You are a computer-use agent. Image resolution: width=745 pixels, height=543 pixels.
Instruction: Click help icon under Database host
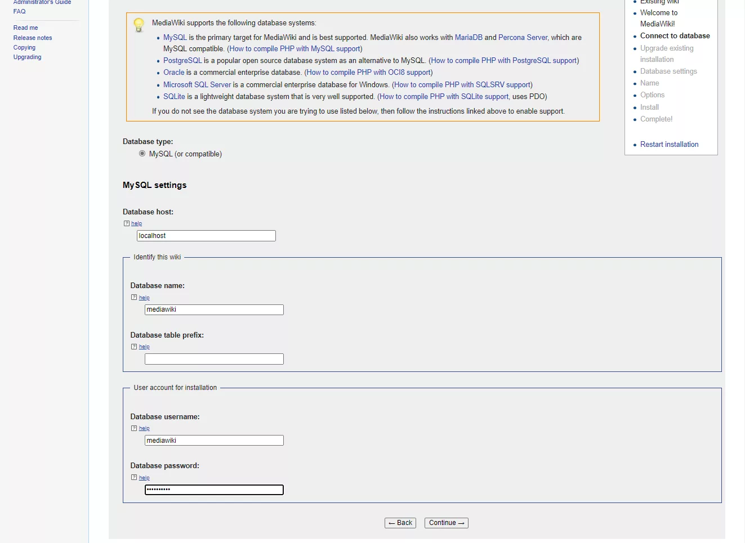click(127, 223)
